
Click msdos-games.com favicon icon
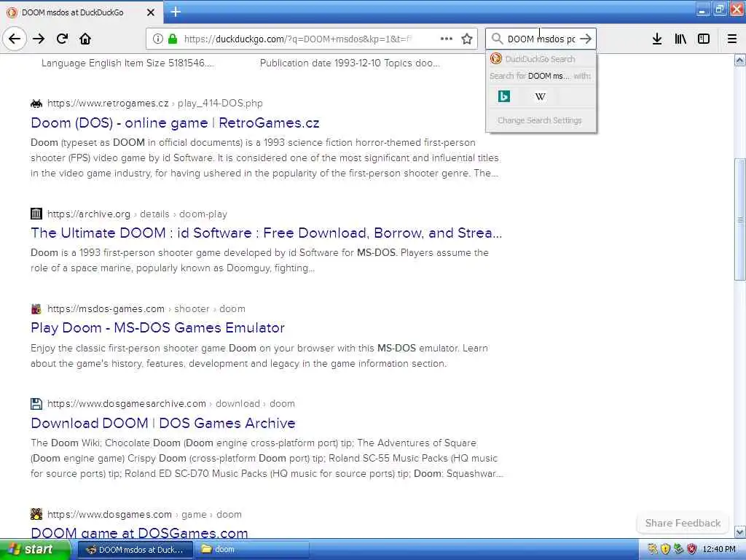tap(36, 308)
